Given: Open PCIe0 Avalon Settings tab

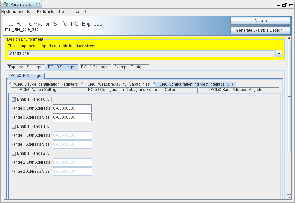Looking at the screenshot, I should click(39, 90).
